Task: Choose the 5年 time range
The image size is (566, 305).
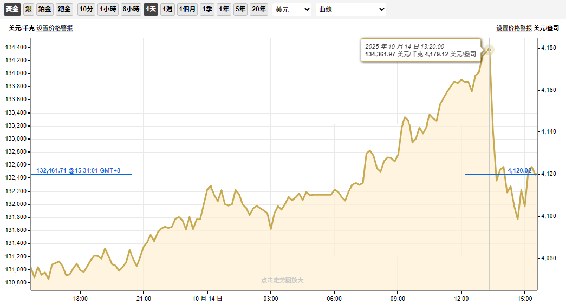Action: tap(240, 9)
